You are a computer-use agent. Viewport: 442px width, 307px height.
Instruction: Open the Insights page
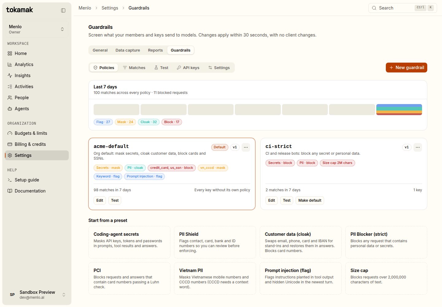tap(37, 76)
